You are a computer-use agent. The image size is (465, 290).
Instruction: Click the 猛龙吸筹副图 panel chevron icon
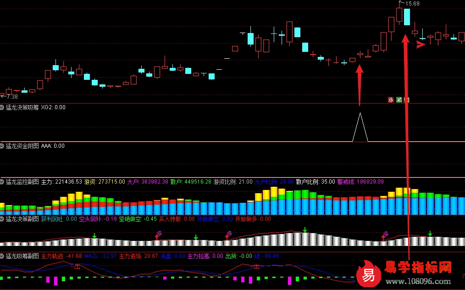[x=2, y=256]
